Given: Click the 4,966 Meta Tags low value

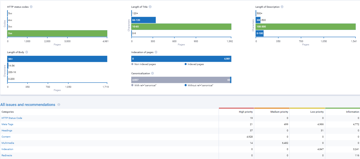Looking at the screenshot, I should (320, 124).
